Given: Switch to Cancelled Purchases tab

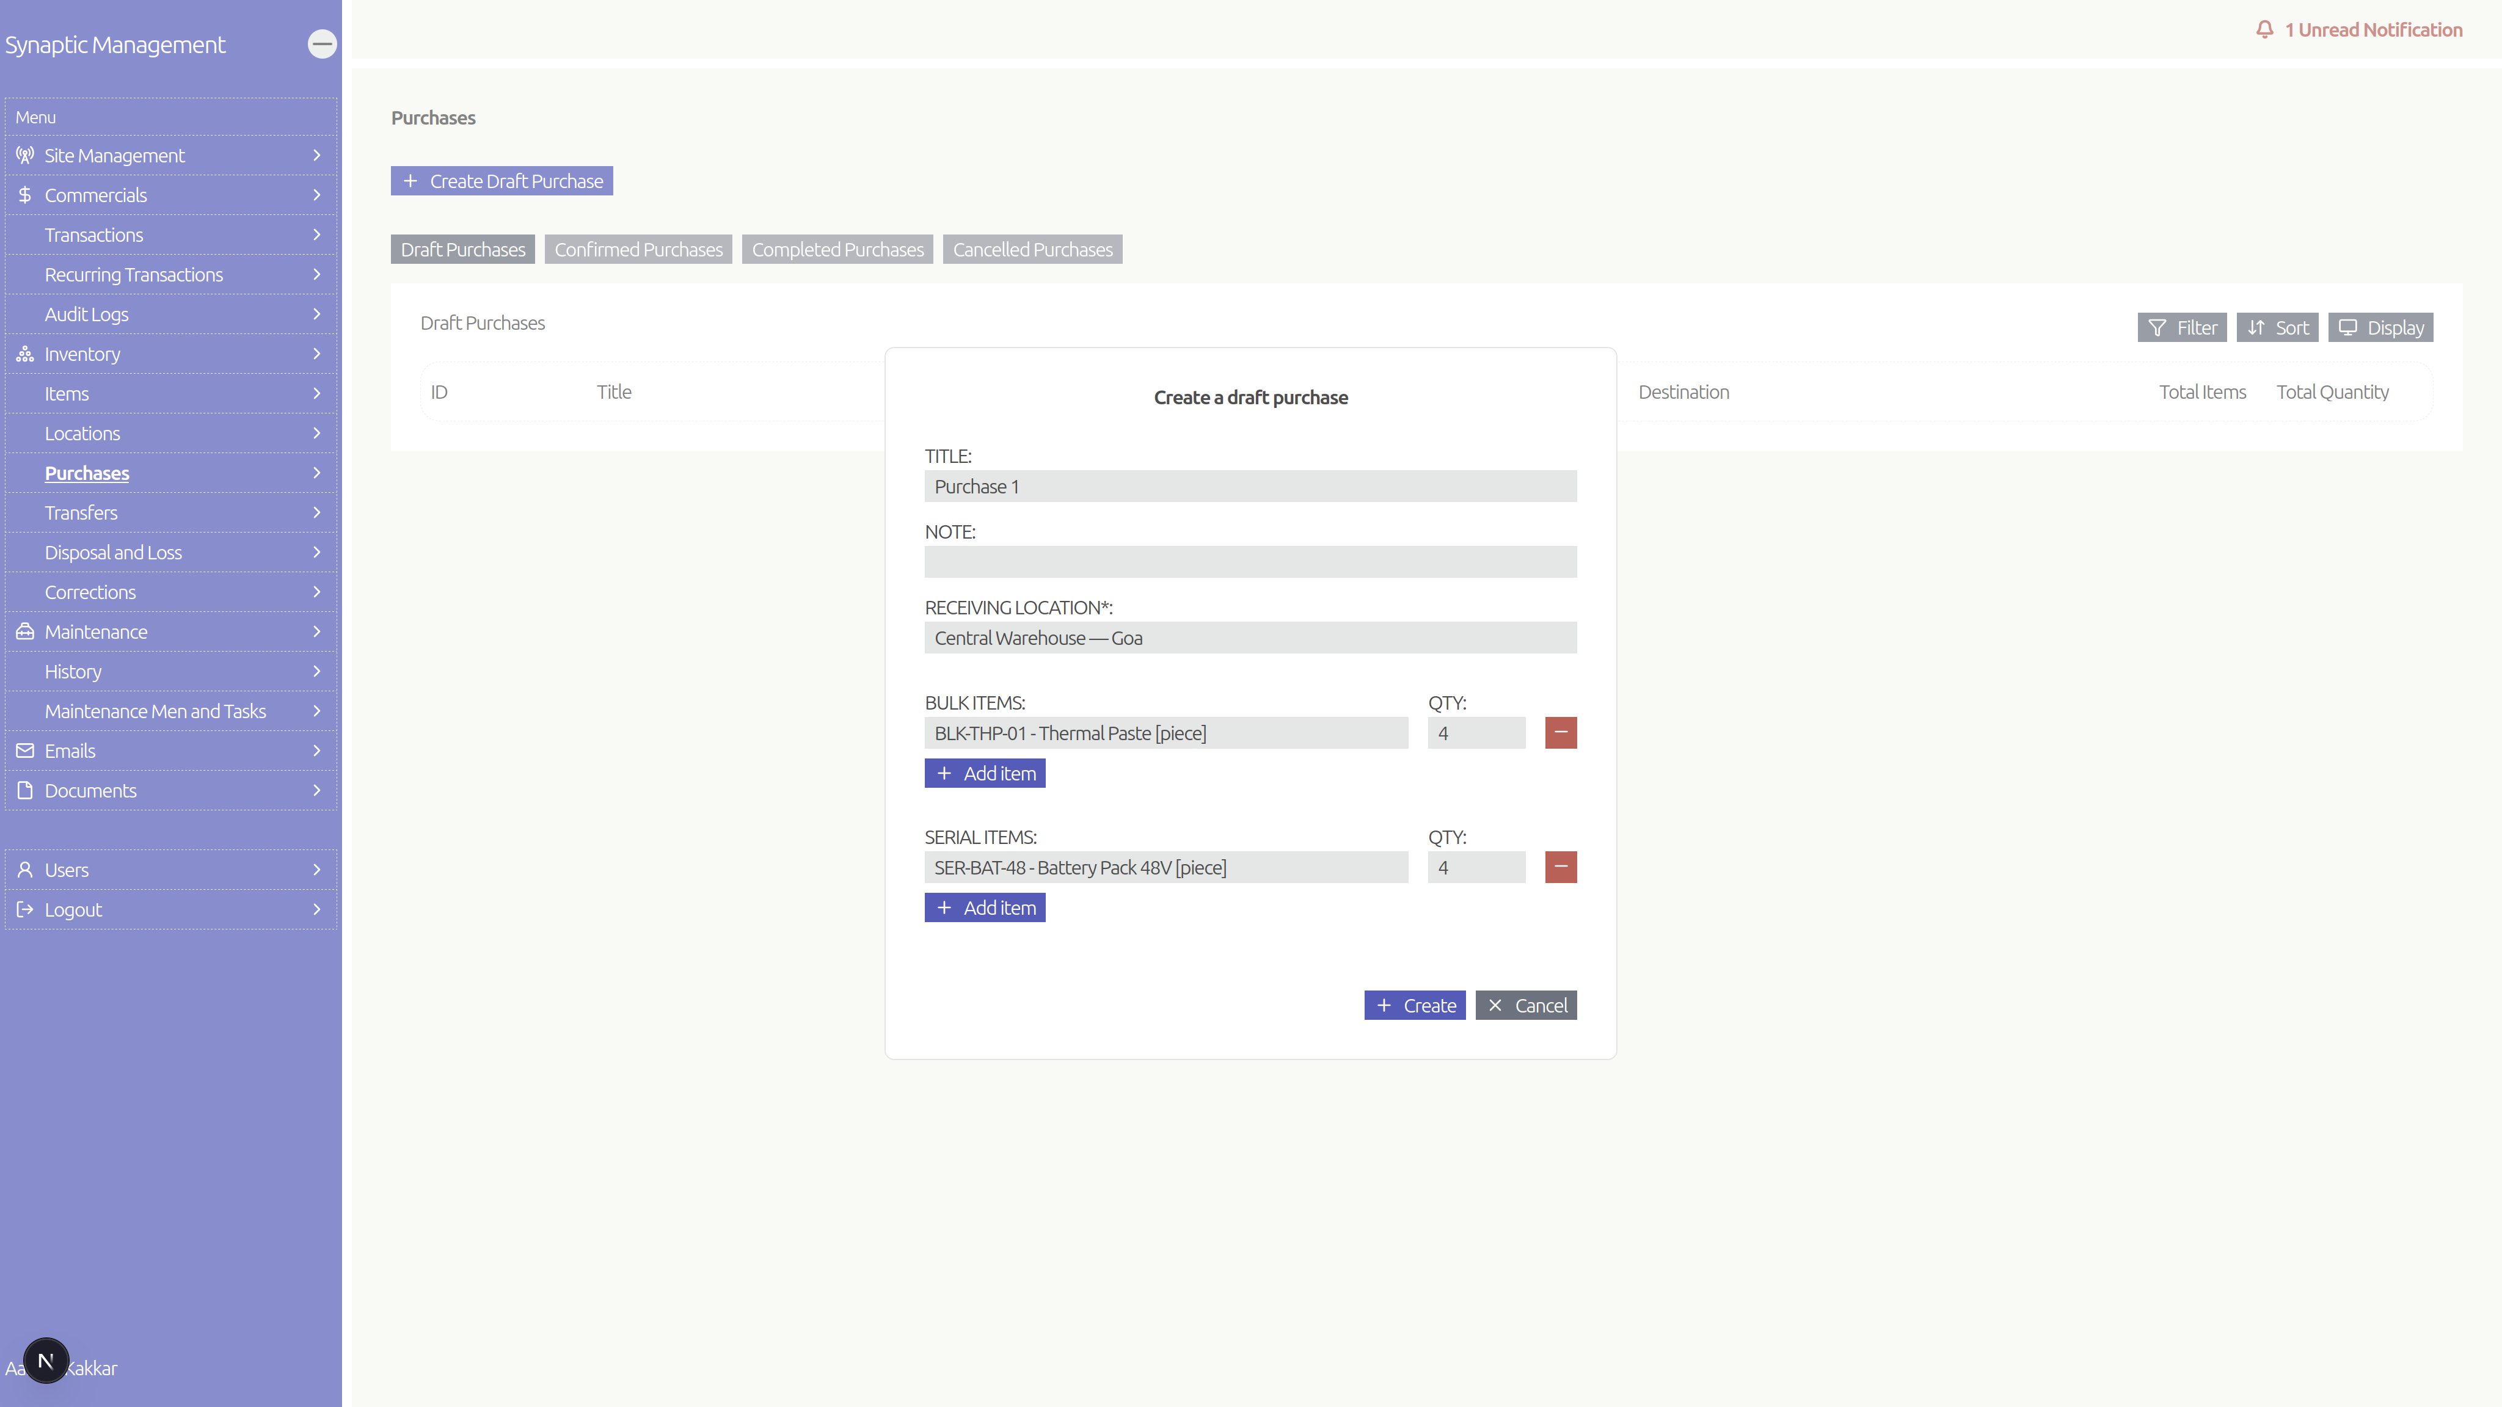Looking at the screenshot, I should (x=1032, y=250).
